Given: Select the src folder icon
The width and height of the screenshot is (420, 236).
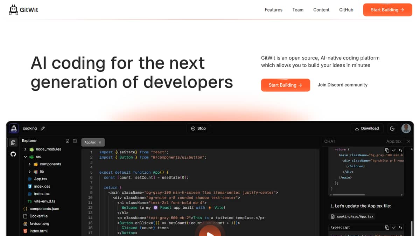Looking at the screenshot, I should pos(31,157).
